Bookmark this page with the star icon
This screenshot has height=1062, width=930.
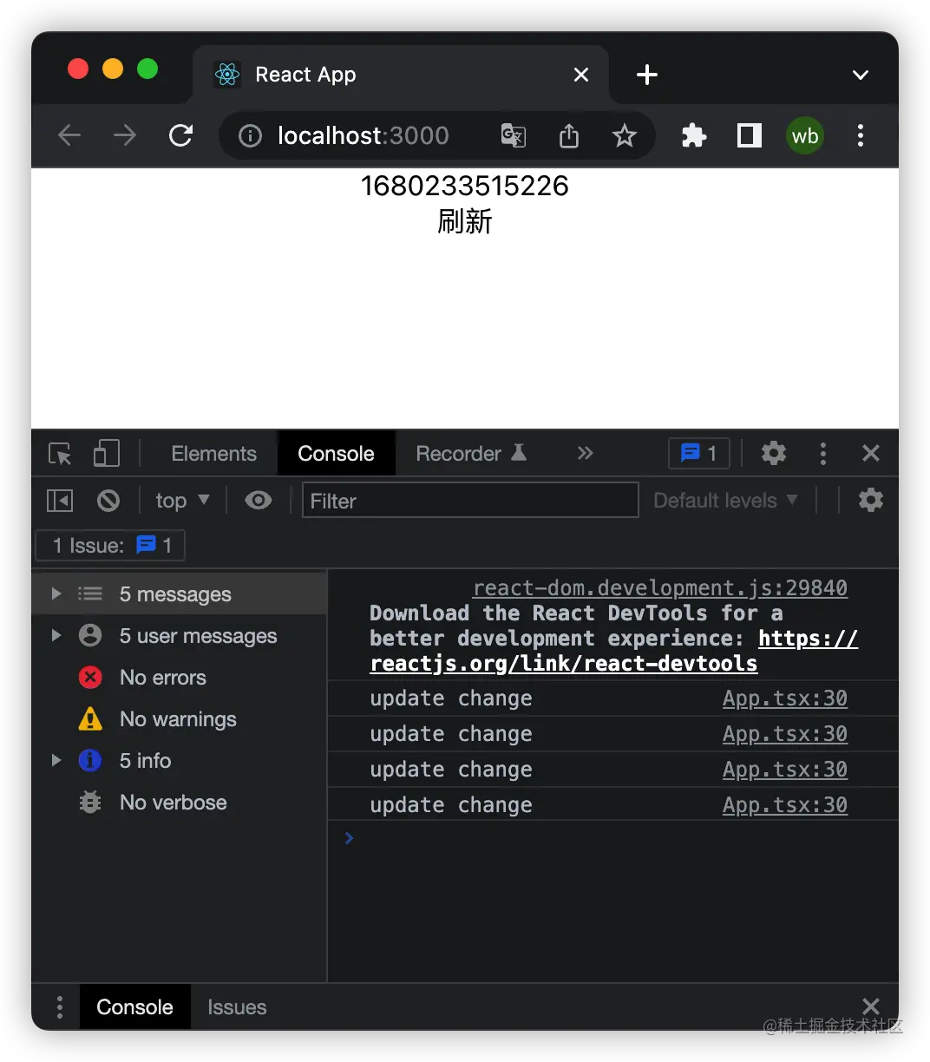625,135
